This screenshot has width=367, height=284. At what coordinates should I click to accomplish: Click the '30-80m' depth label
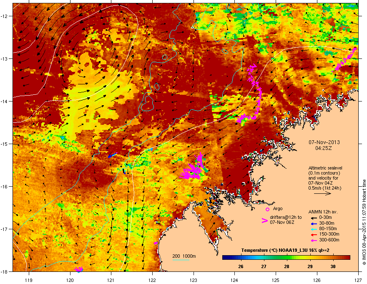coord(327,223)
